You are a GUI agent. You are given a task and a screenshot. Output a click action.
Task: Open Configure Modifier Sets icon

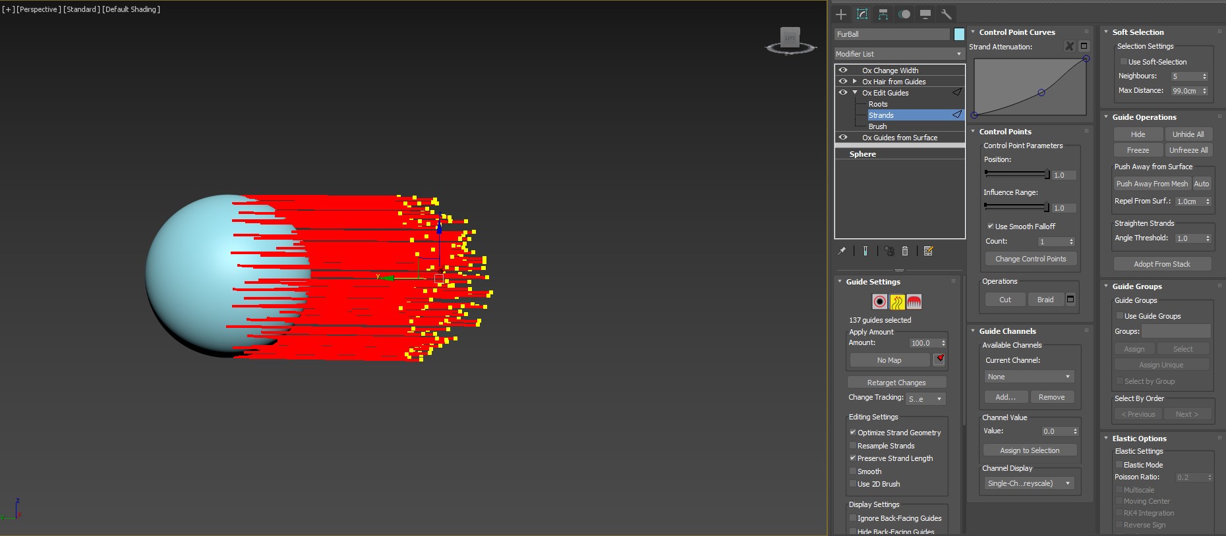928,251
